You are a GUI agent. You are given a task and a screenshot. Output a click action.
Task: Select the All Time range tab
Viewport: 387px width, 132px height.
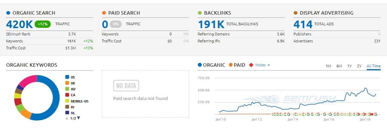374,66
